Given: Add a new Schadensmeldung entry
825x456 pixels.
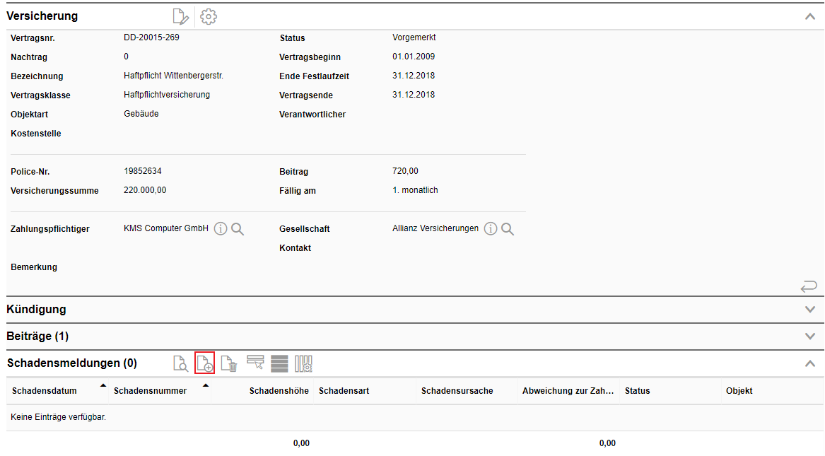Looking at the screenshot, I should (x=204, y=363).
